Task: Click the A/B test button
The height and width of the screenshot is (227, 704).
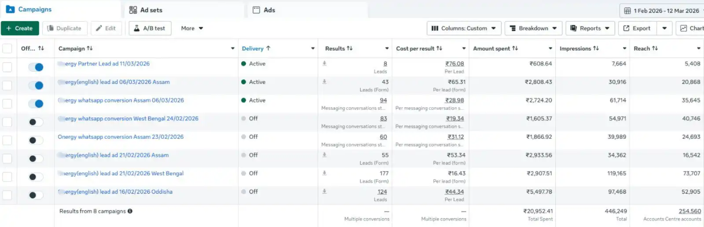Action: (x=150, y=28)
